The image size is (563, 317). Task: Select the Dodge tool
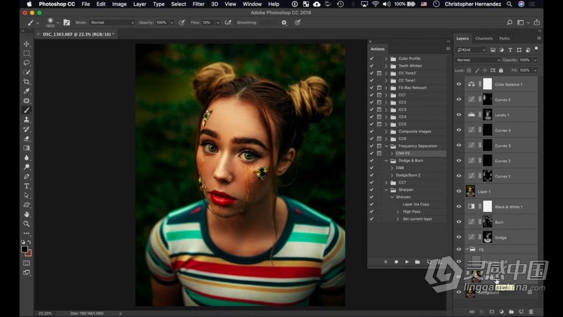[26, 167]
